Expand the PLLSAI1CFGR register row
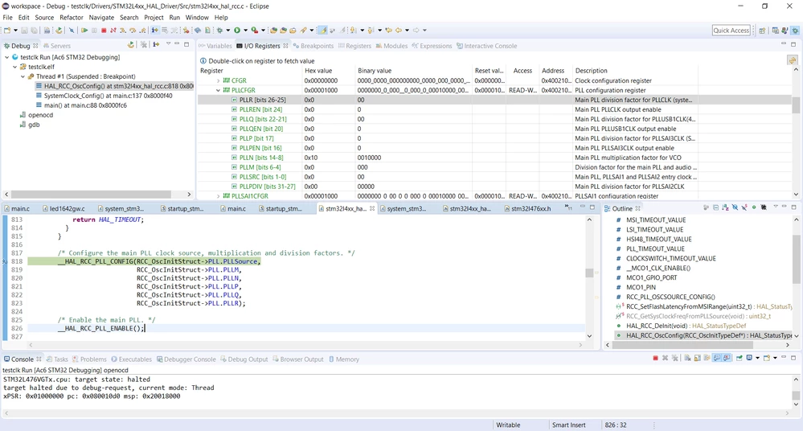This screenshot has width=803, height=431. click(x=218, y=196)
